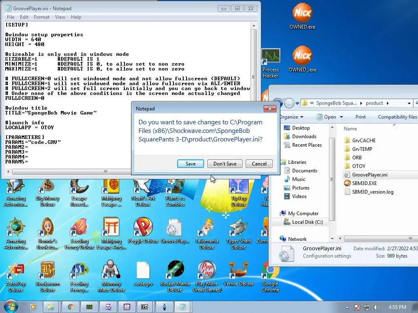Select the Process Hacker desktop shortcut
This screenshot has width=418, height=313.
(270, 63)
